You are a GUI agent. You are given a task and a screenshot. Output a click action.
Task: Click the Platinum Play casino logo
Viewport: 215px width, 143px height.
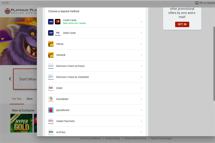21,11
